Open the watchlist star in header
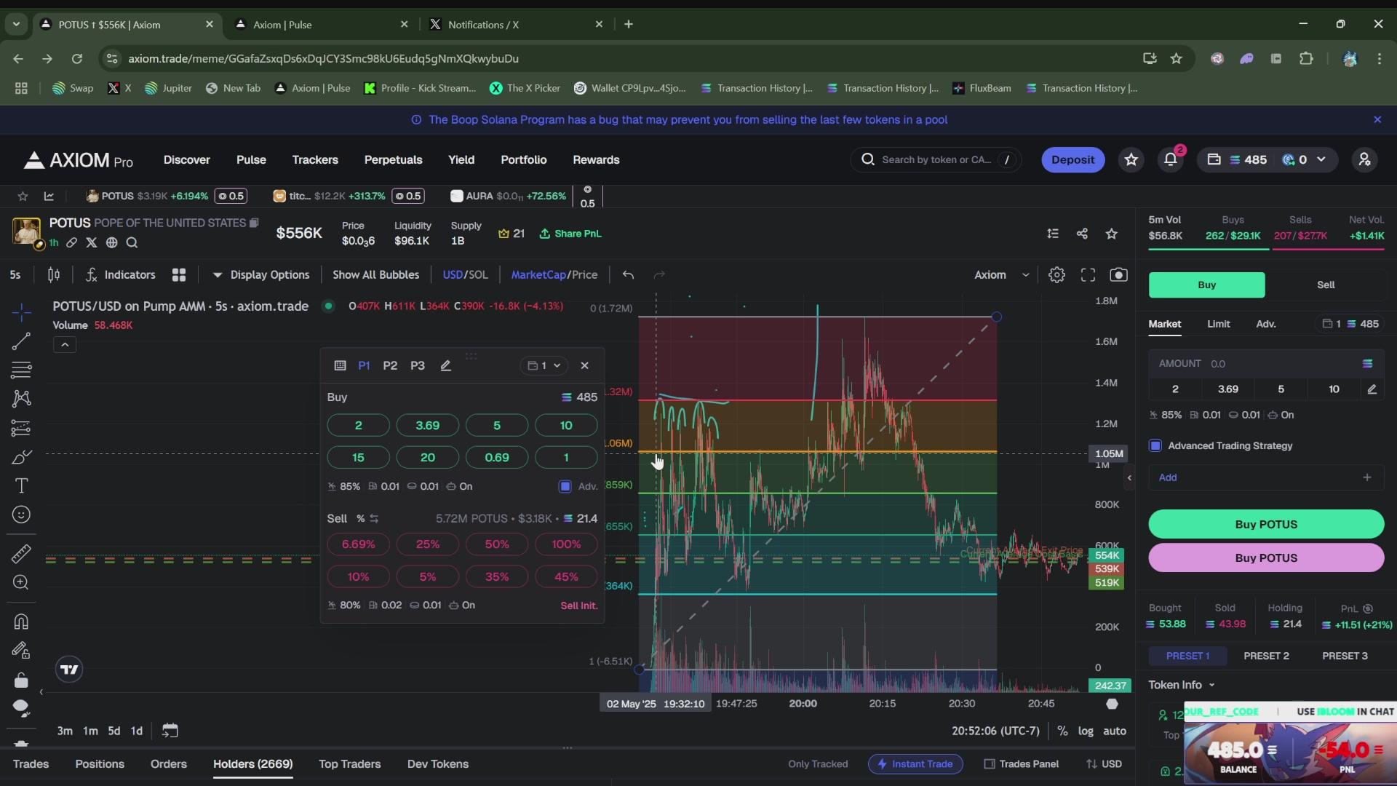This screenshot has width=1397, height=786. tap(1131, 159)
